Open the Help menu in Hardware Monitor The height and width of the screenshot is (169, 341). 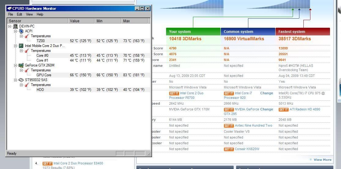pyautogui.click(x=40, y=14)
